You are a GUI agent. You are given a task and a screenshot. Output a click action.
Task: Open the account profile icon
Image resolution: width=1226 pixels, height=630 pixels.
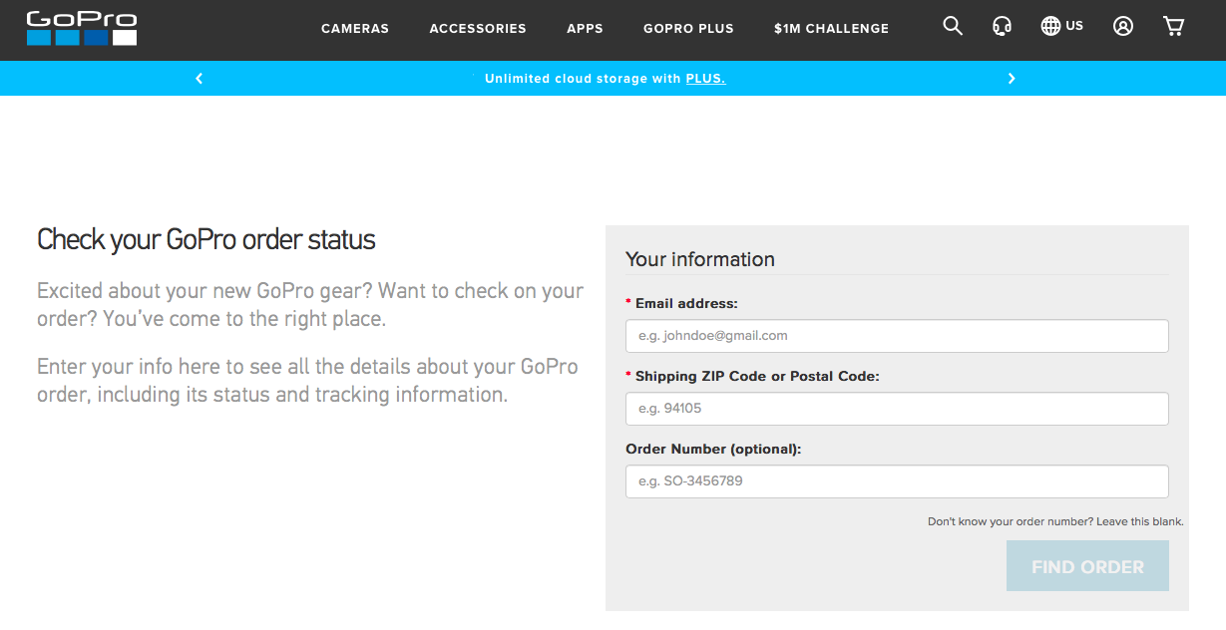[1123, 26]
